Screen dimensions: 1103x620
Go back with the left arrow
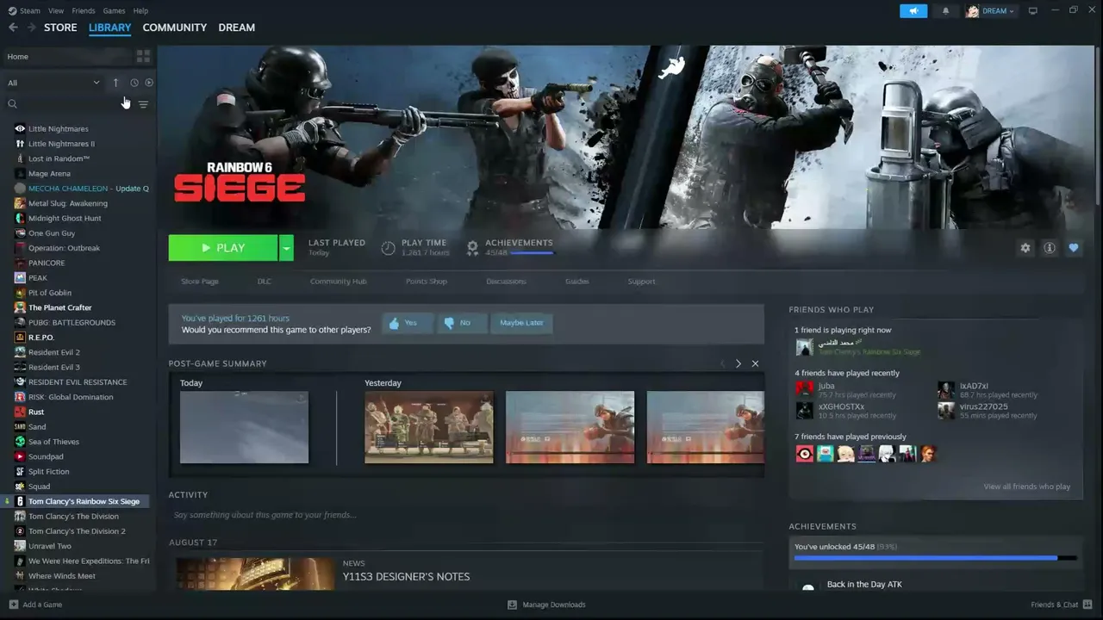[13, 28]
